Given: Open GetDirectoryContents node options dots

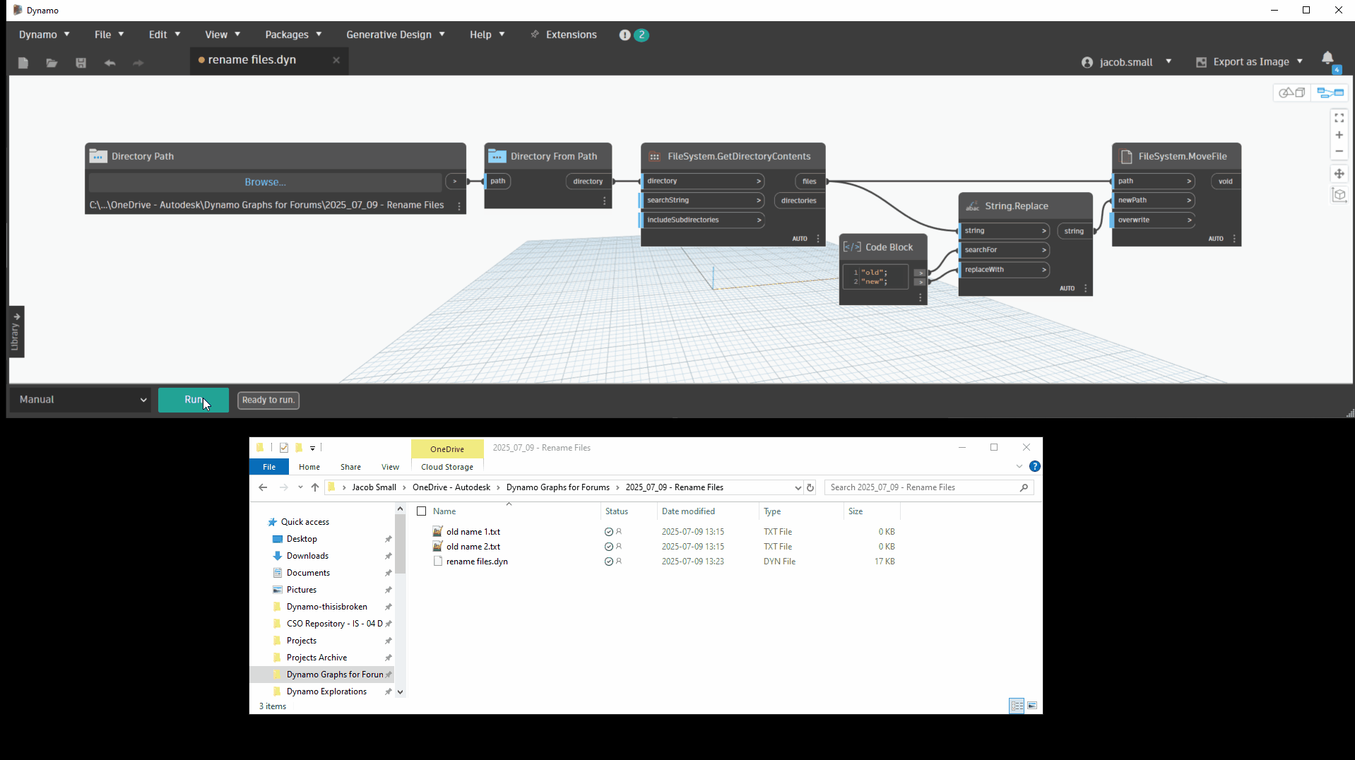Looking at the screenshot, I should point(818,239).
